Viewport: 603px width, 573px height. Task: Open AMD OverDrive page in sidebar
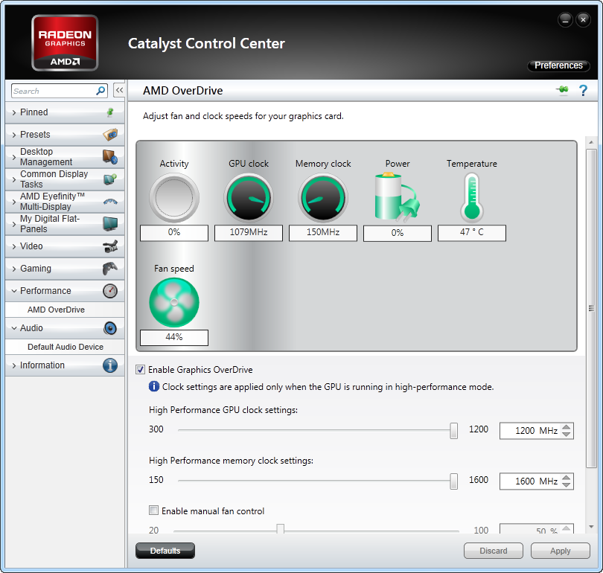coord(65,310)
